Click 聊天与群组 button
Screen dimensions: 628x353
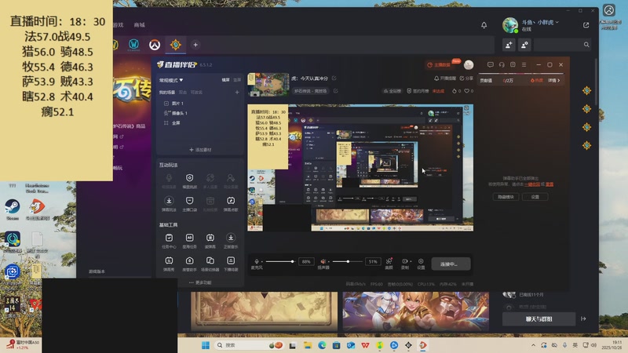coord(539,319)
